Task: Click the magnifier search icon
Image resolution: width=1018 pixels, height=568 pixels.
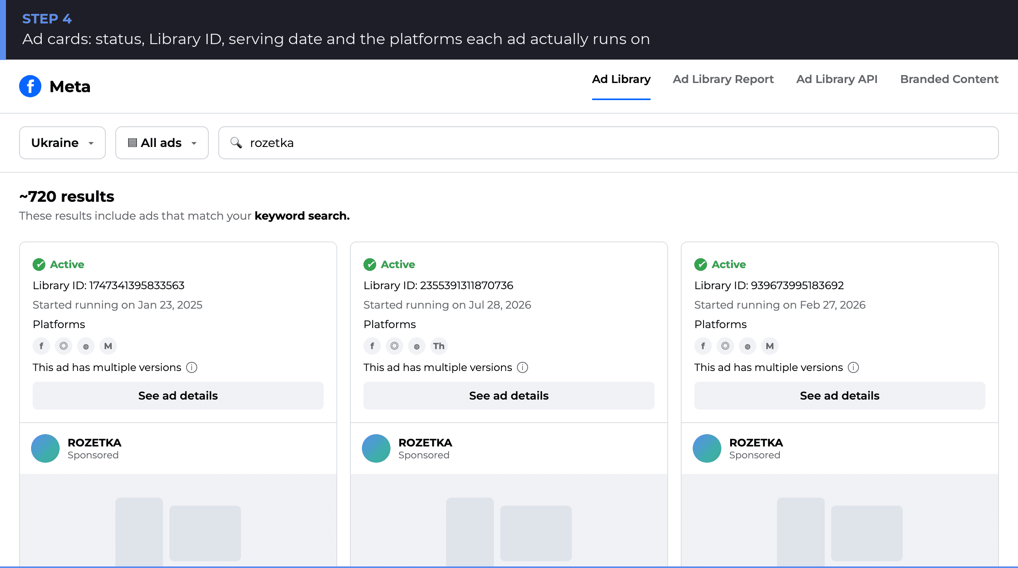Action: click(236, 143)
